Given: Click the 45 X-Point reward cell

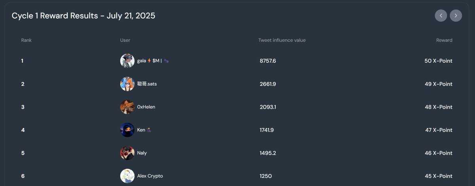Looking at the screenshot, I should pos(438,176).
